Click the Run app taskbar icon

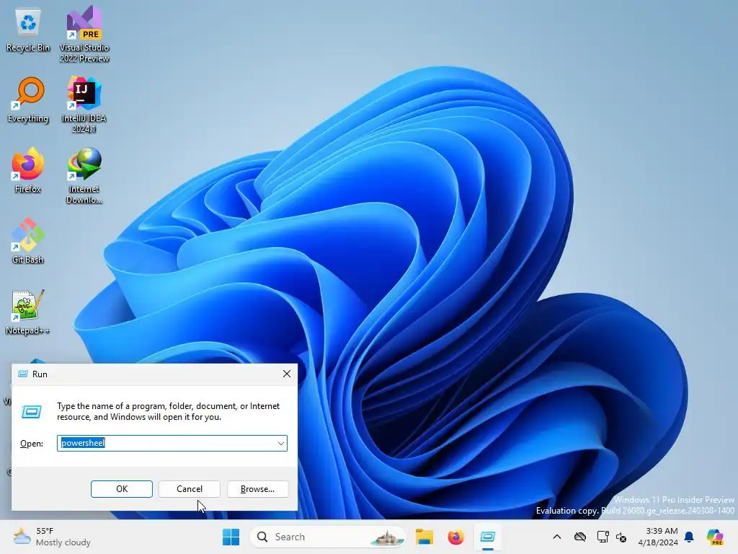point(488,537)
